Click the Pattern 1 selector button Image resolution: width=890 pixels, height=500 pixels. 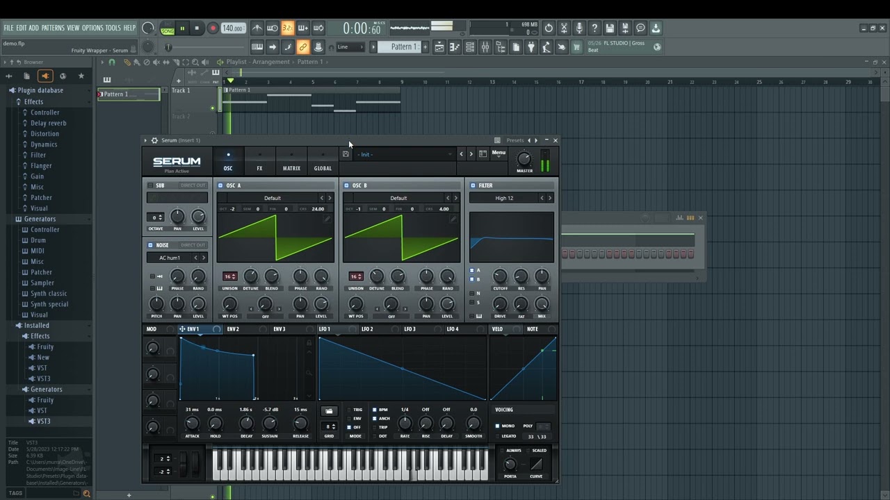coord(403,47)
